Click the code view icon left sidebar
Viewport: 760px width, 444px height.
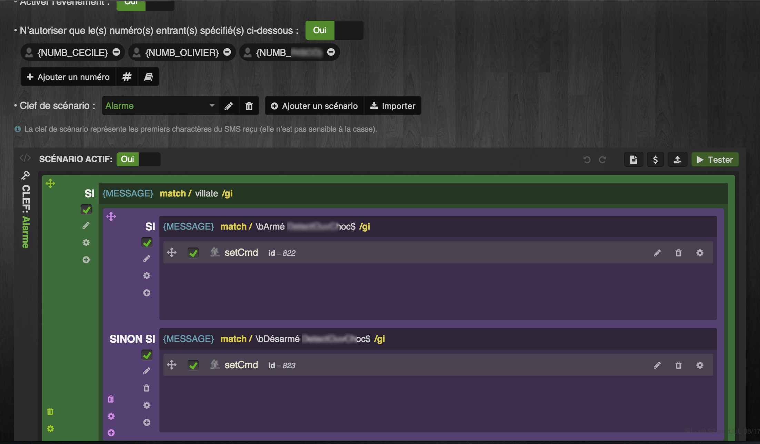(25, 159)
